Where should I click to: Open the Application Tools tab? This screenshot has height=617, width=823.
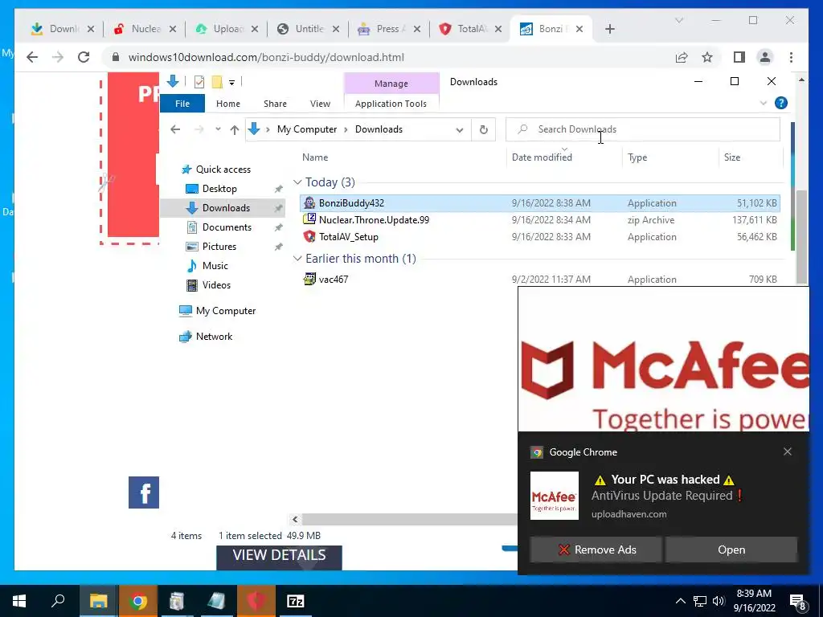pyautogui.click(x=391, y=104)
